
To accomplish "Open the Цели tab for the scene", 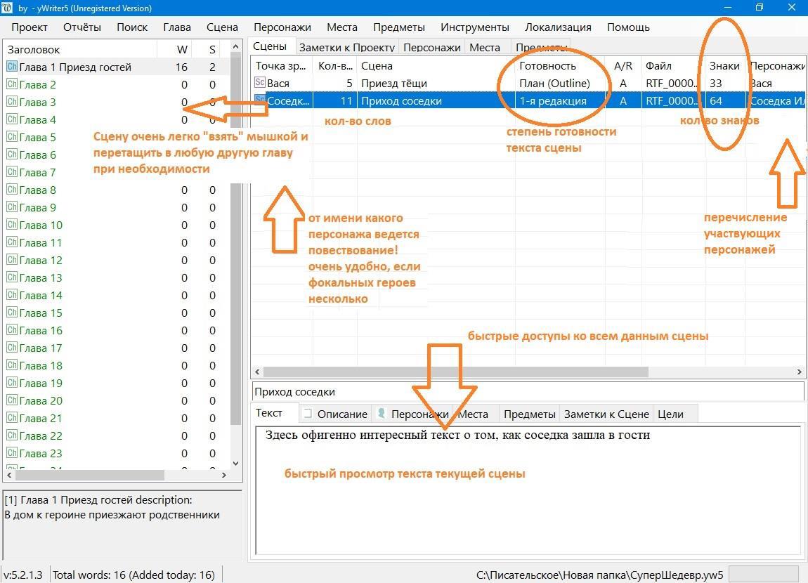I will pyautogui.click(x=670, y=414).
